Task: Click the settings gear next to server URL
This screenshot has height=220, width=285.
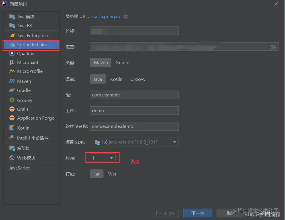Action: pos(125,16)
